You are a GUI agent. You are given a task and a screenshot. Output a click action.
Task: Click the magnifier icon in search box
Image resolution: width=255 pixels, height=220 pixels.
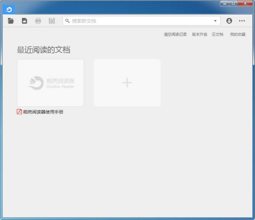coord(68,21)
